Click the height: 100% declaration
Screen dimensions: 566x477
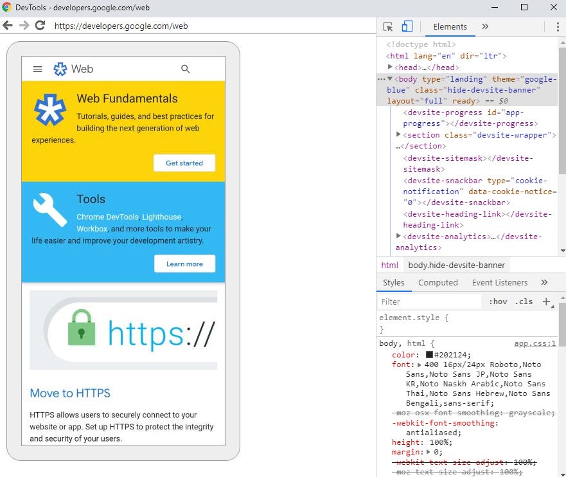point(421,442)
